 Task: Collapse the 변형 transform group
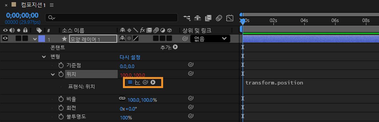tap(44, 57)
